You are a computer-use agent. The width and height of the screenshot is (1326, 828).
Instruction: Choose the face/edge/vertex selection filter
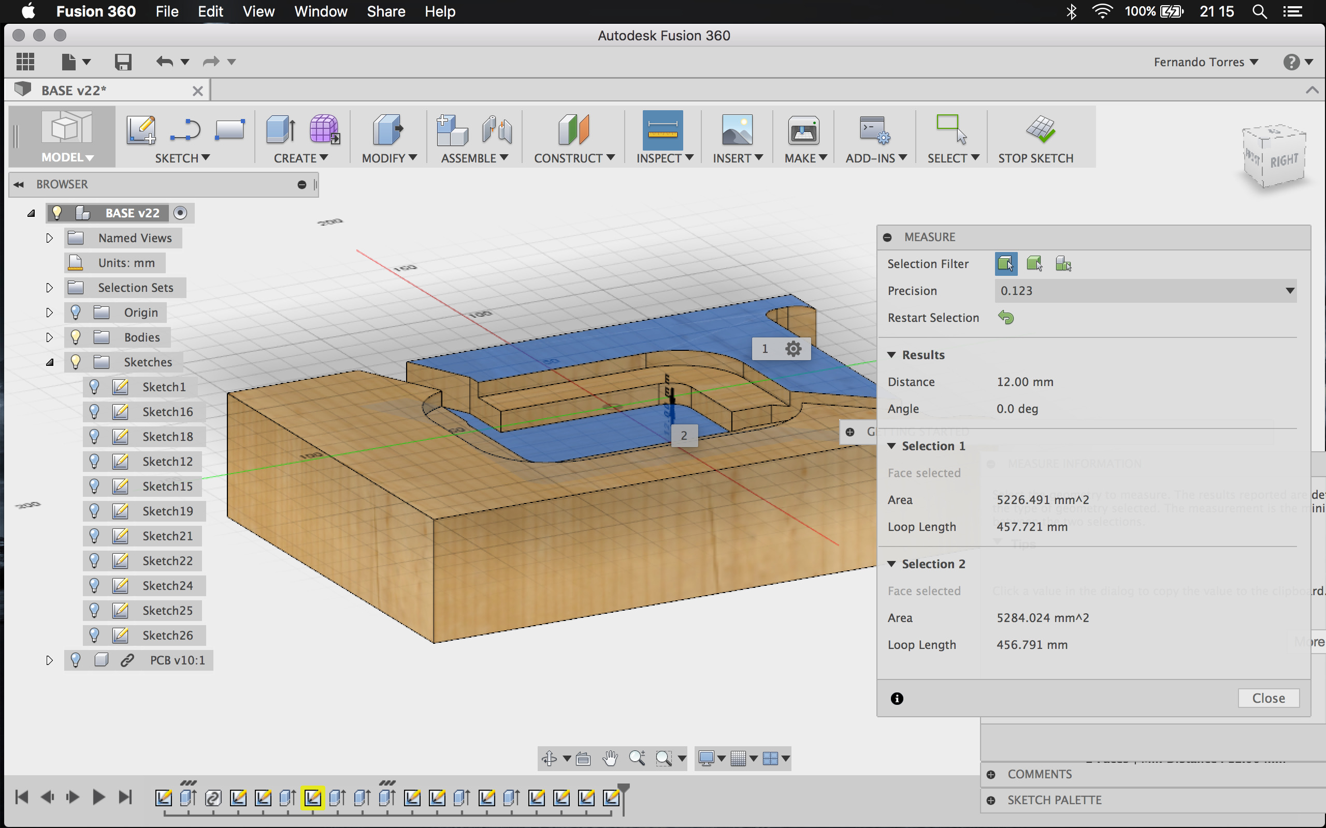tap(1006, 264)
